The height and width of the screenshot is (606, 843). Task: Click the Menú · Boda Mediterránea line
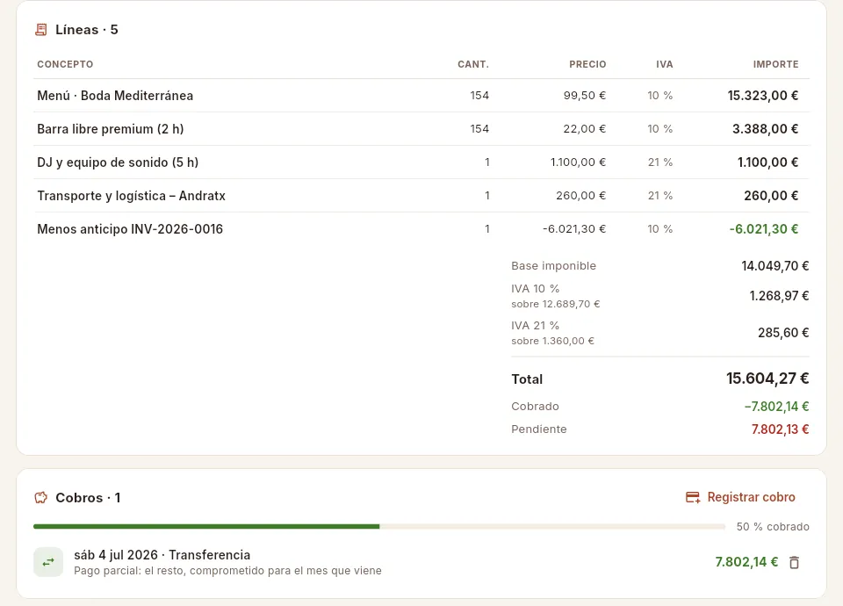tap(421, 96)
